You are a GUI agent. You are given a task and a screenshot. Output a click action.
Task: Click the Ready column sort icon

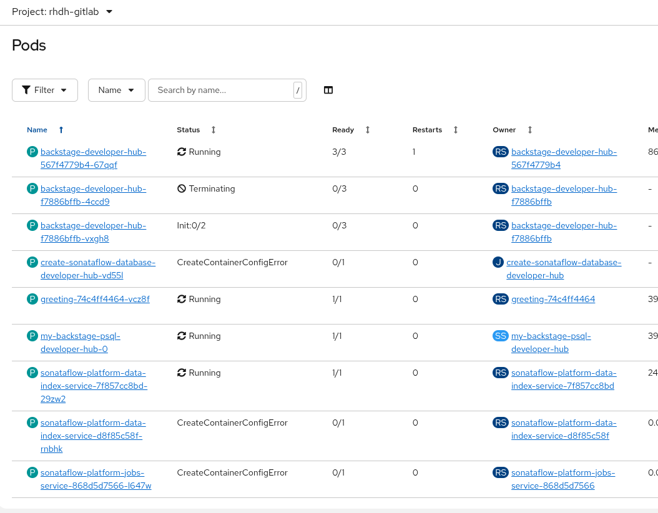click(x=368, y=130)
